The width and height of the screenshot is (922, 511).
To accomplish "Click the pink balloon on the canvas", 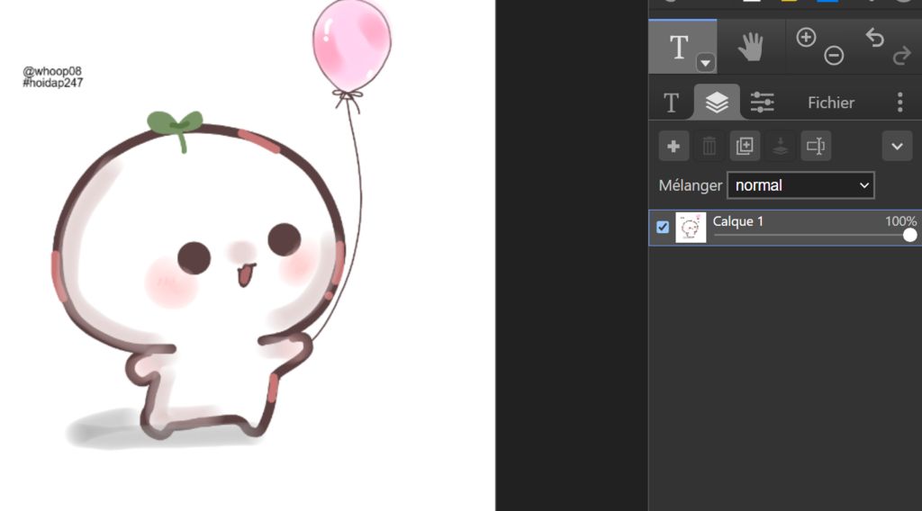I will point(352,44).
